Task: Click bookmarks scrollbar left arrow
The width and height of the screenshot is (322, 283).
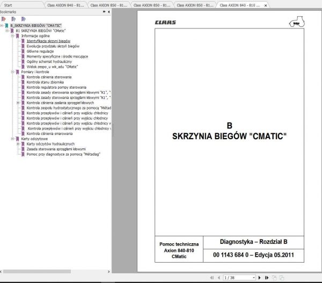Action: [1, 272]
